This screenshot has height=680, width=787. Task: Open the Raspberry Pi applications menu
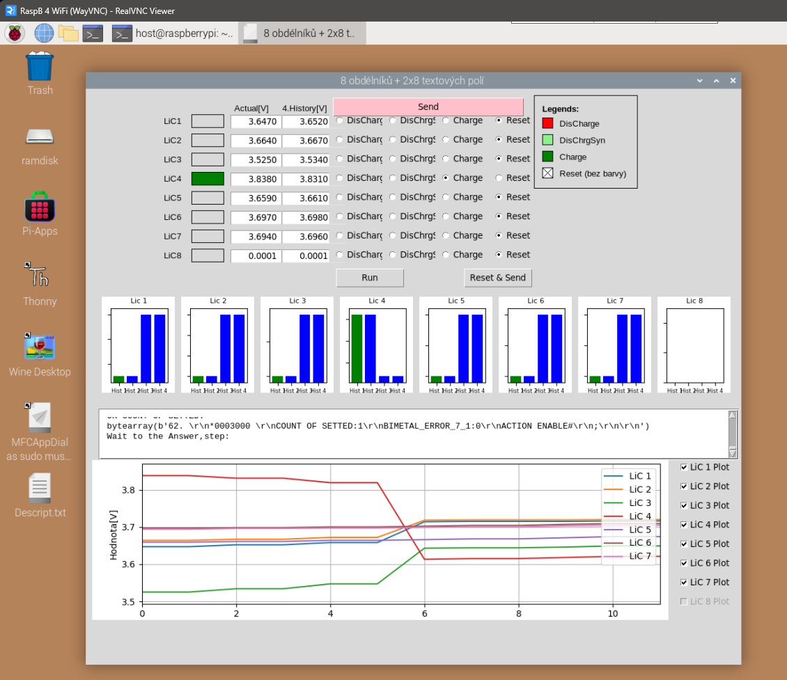pos(14,33)
